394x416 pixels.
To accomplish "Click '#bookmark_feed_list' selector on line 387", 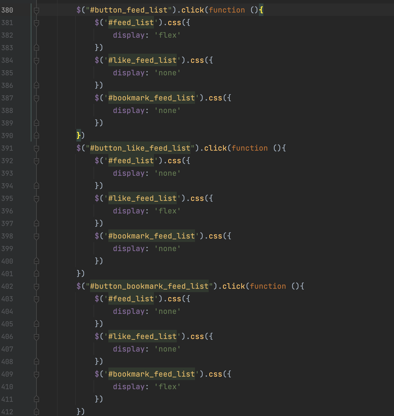I will point(152,98).
